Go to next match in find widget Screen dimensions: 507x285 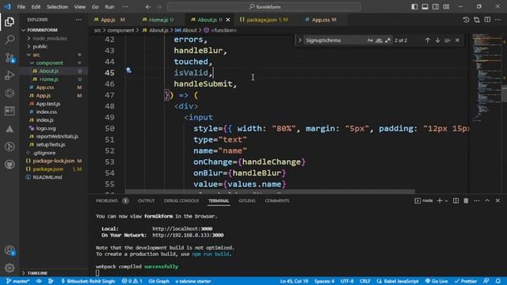tap(437, 40)
